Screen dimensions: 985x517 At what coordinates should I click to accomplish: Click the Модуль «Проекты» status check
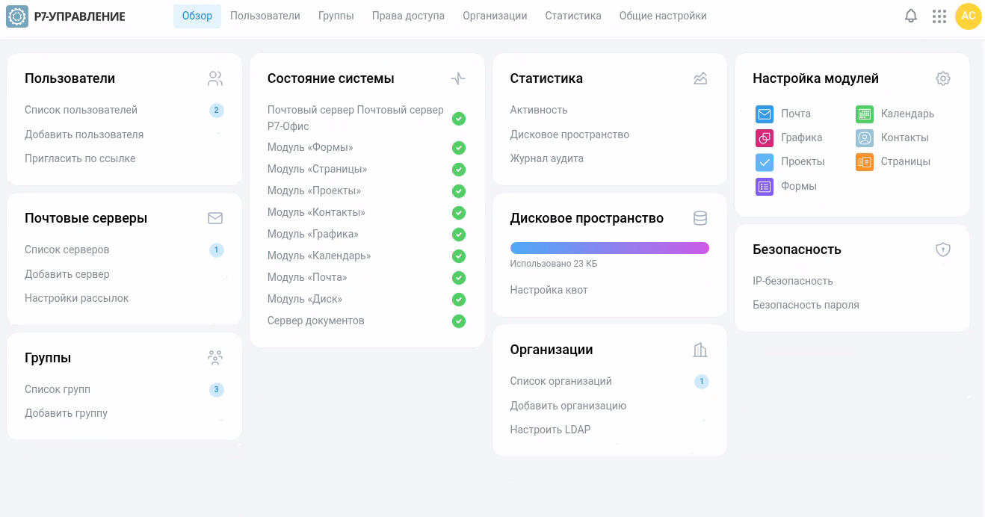[459, 191]
